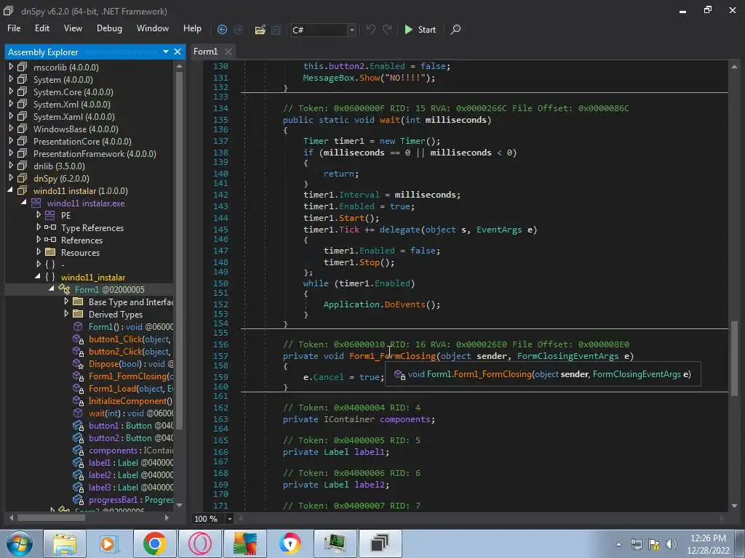
Task: Click the Form1_Load method icon
Action: point(78,388)
